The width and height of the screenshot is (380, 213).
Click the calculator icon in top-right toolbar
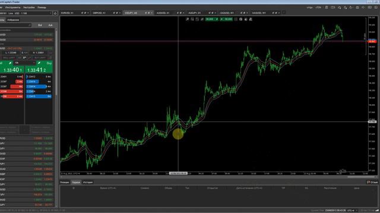[327, 8]
